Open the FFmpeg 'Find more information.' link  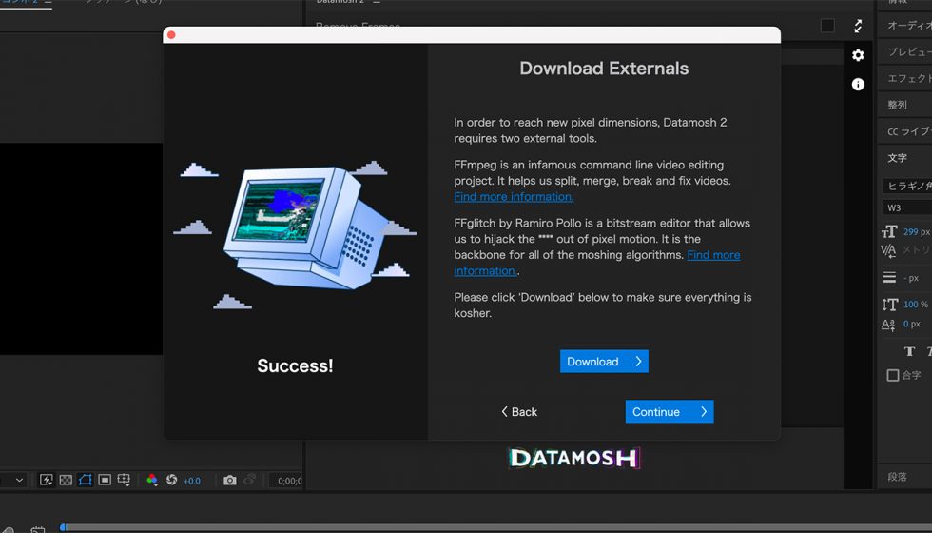click(514, 197)
